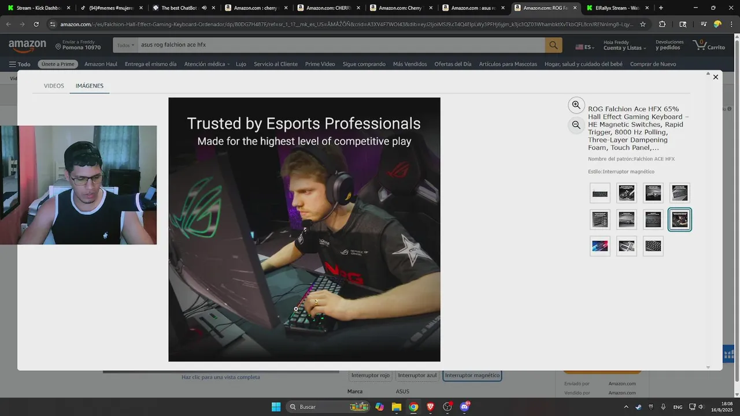Open the Todo hamburger menu
Image resolution: width=740 pixels, height=416 pixels.
[x=20, y=64]
